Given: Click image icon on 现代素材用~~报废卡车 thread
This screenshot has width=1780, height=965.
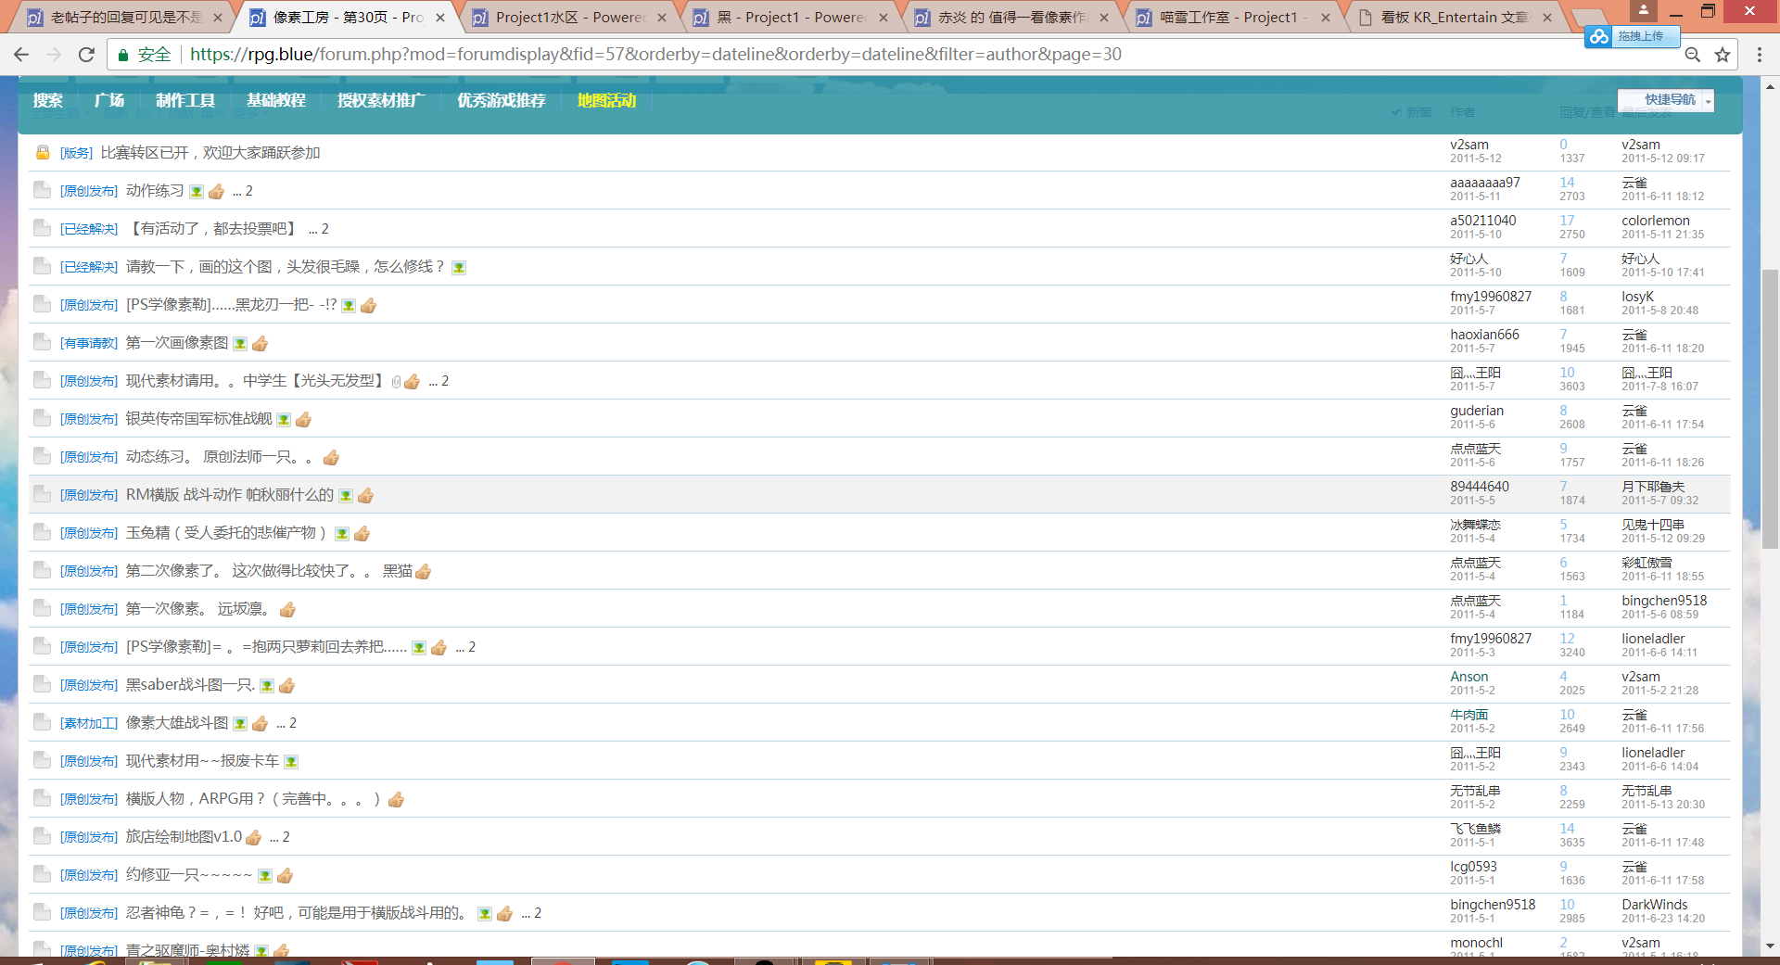Looking at the screenshot, I should 291,762.
